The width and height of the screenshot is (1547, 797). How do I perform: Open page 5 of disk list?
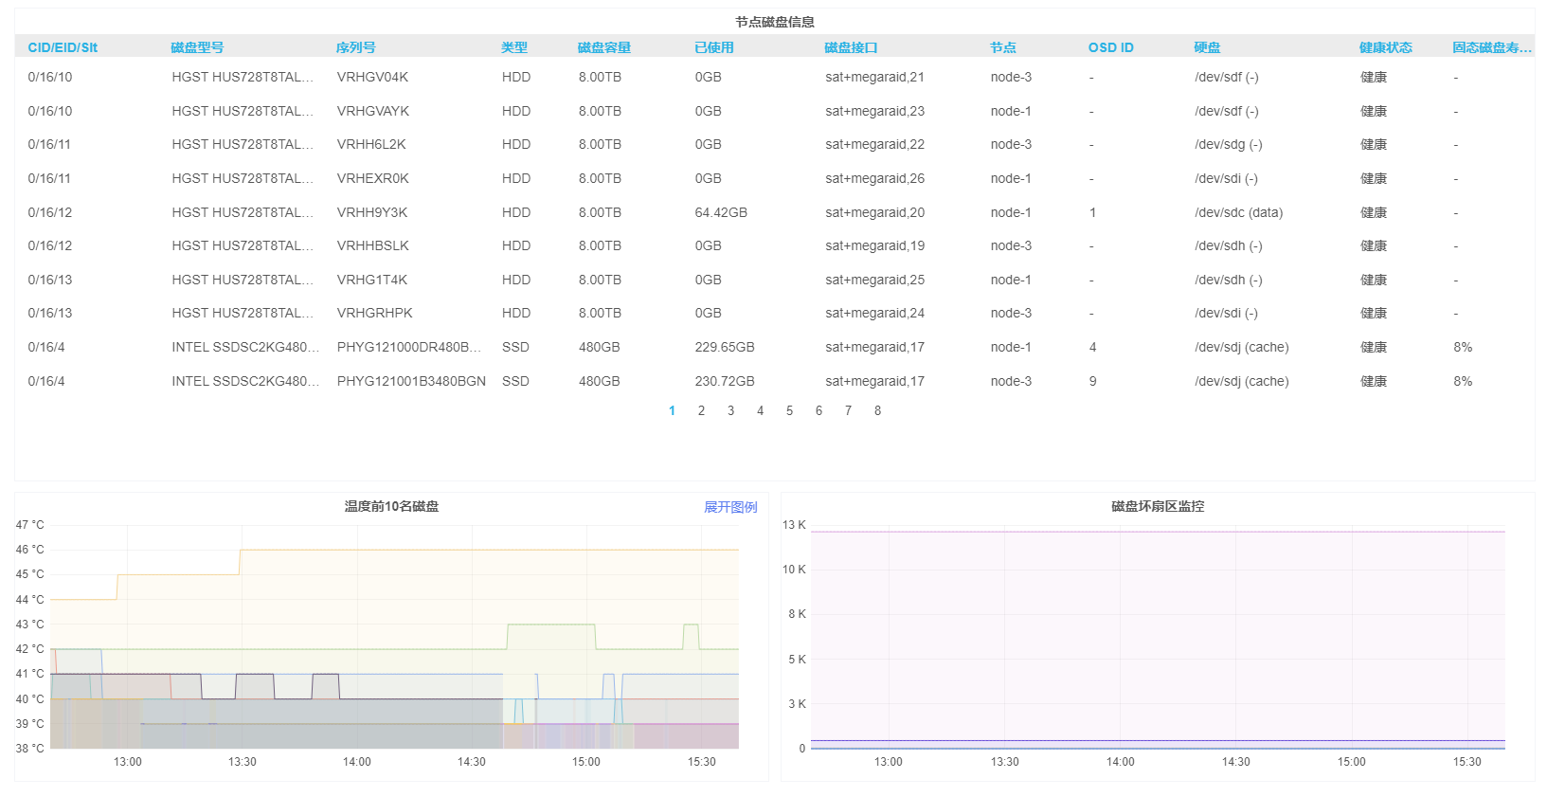coord(789,410)
